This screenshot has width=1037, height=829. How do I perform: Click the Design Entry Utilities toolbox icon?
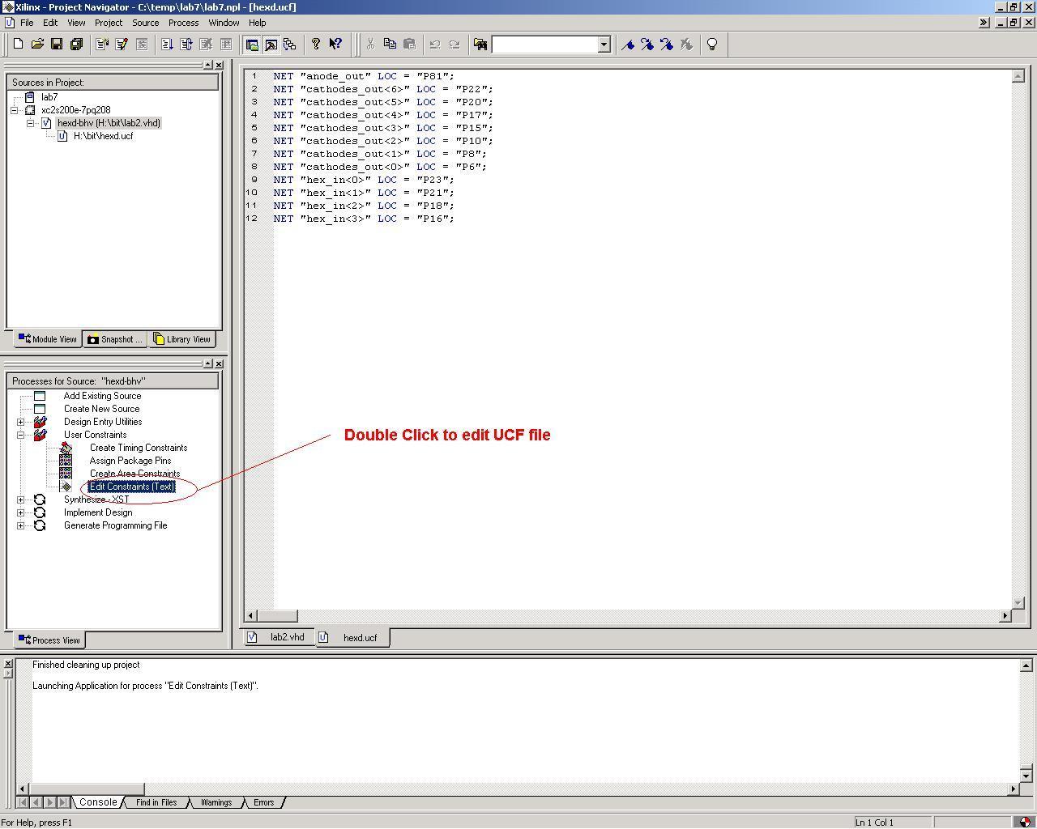coord(40,422)
